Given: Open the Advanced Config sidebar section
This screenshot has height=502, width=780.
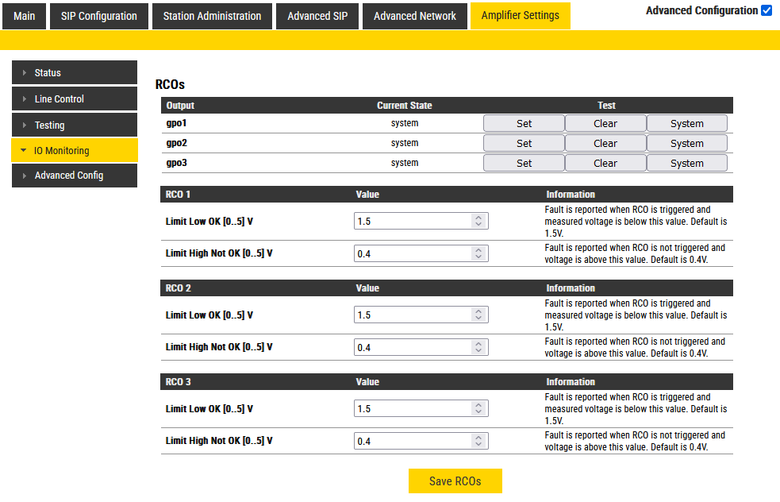Looking at the screenshot, I should pos(75,176).
